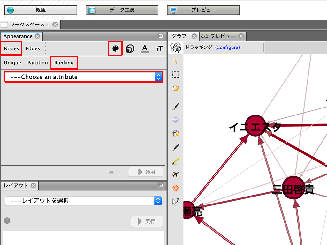Open the Choose an attribute dropdown
Viewport: 327px width, 245px height.
click(x=84, y=77)
